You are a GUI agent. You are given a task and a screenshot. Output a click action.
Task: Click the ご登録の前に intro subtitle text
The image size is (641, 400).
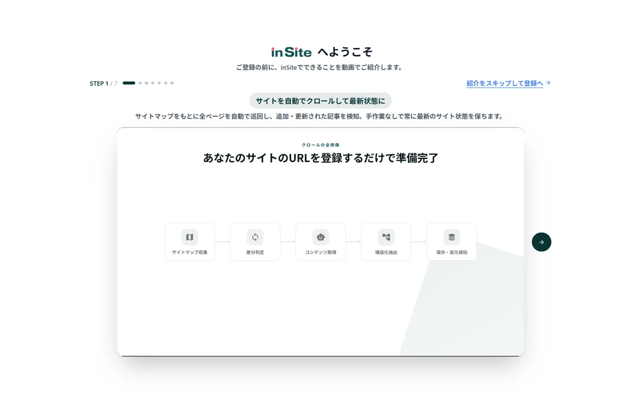click(320, 68)
